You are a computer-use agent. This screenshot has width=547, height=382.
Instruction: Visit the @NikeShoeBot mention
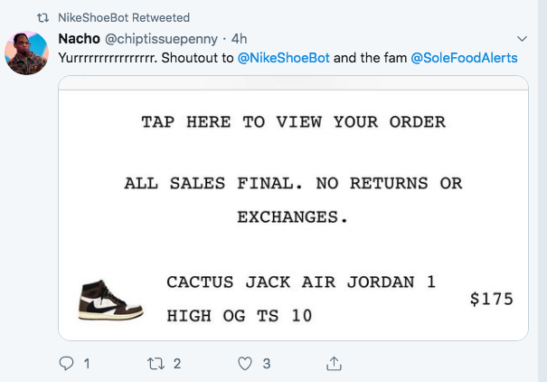pos(283,58)
